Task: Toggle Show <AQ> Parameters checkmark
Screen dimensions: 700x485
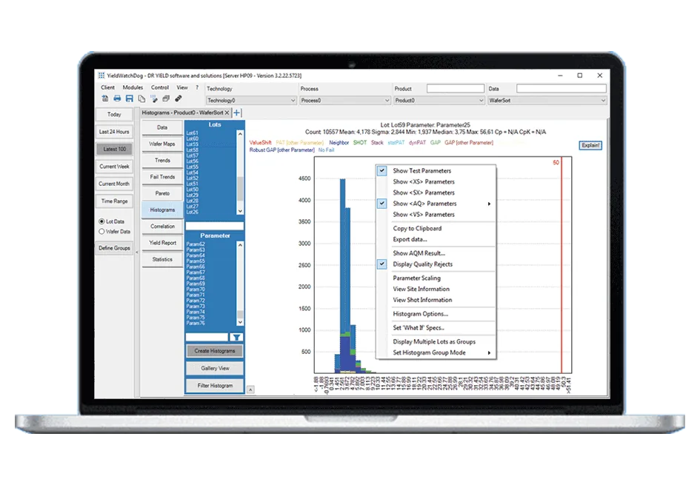Action: [382, 204]
